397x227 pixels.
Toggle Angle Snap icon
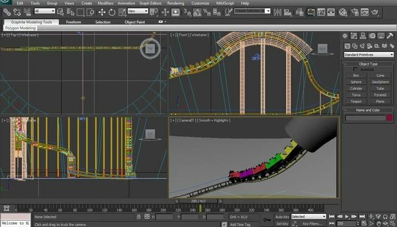pyautogui.click(x=197, y=12)
